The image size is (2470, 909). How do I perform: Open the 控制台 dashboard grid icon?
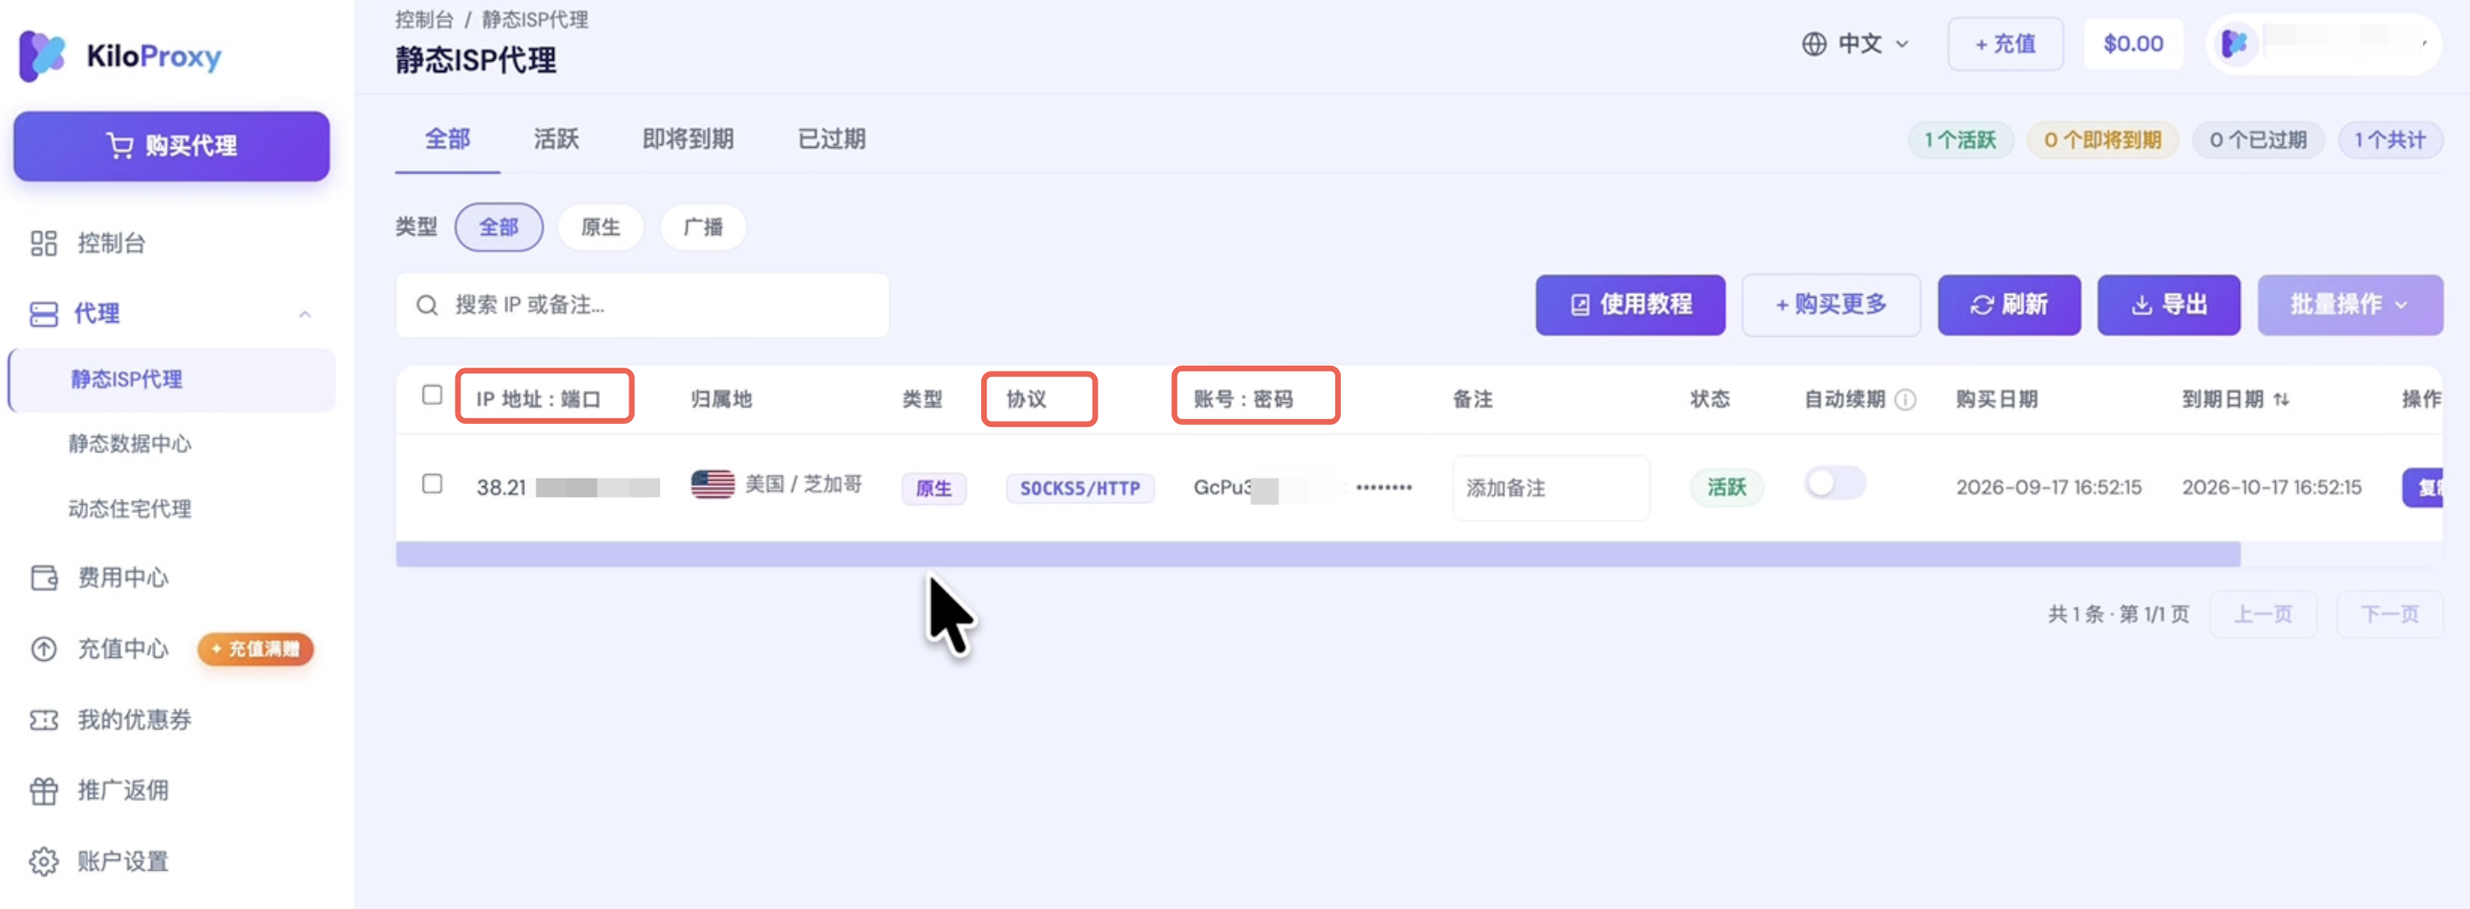coord(44,243)
